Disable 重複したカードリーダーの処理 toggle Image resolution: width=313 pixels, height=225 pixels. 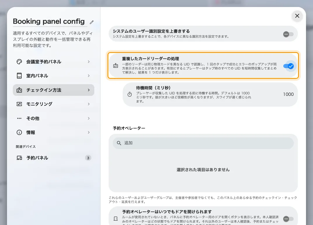point(288,66)
